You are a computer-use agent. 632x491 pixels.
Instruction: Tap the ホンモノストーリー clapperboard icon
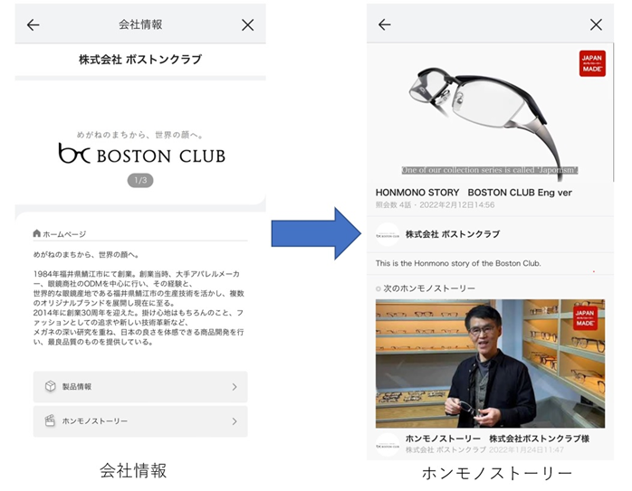point(50,421)
